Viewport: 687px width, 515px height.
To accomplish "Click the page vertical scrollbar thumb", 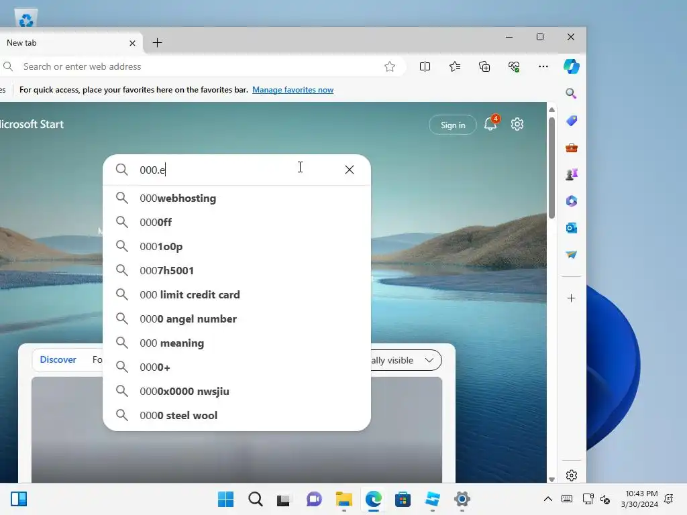I will click(551, 168).
